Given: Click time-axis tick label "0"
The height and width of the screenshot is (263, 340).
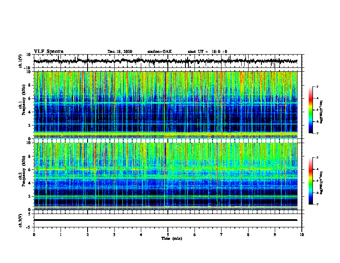Looking at the screenshot, I should pos(34,235).
